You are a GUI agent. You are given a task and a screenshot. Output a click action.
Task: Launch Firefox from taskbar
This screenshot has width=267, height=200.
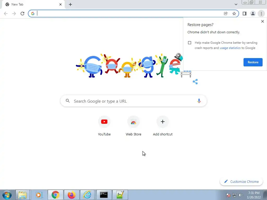pyautogui.click(x=71, y=195)
